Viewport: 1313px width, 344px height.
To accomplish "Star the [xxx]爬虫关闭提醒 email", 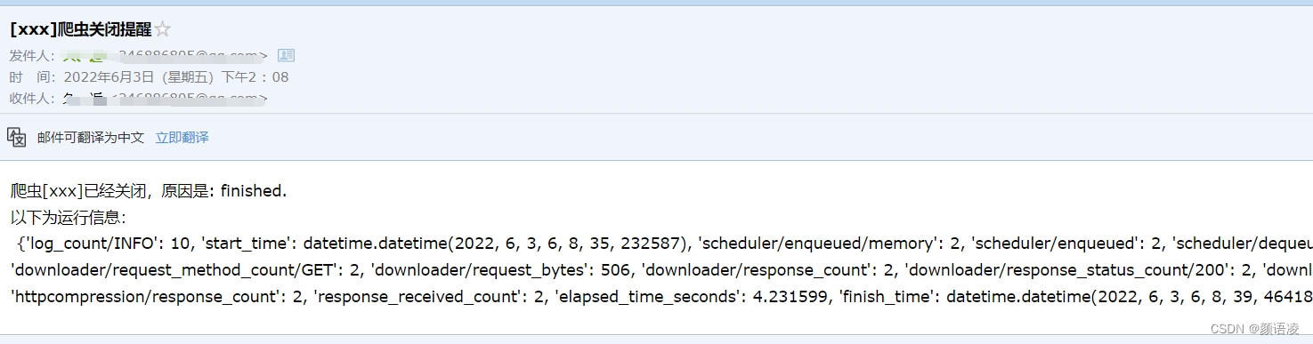I will click(x=162, y=30).
